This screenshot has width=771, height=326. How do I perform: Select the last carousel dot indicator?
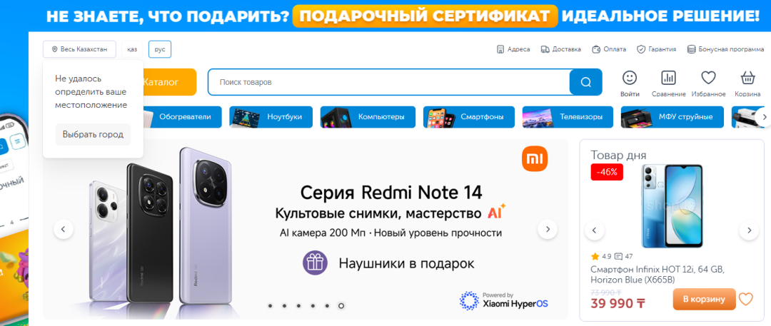[341, 306]
